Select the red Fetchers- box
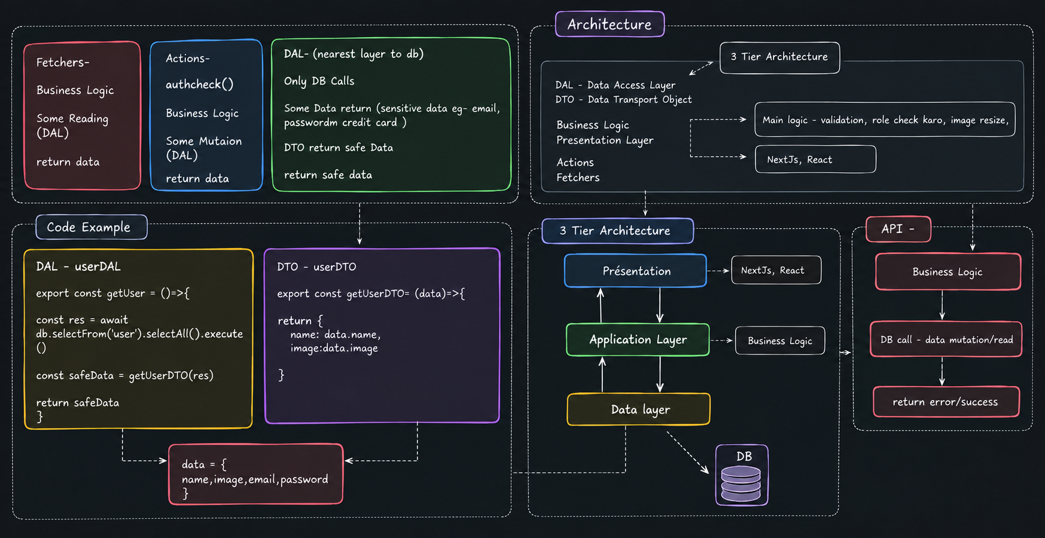 82,115
